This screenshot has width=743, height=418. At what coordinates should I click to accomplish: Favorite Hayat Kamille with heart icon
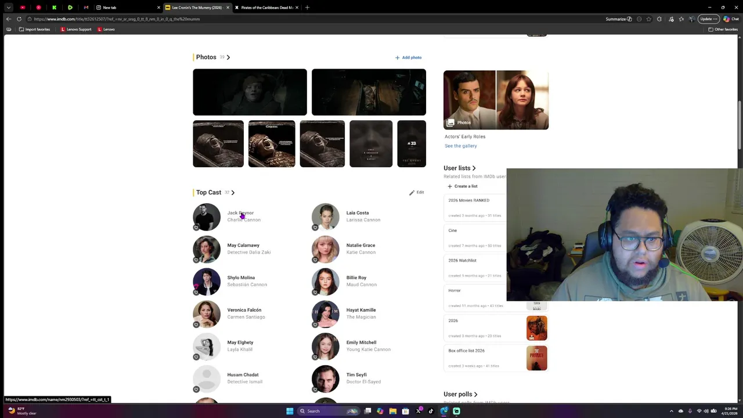(x=315, y=325)
